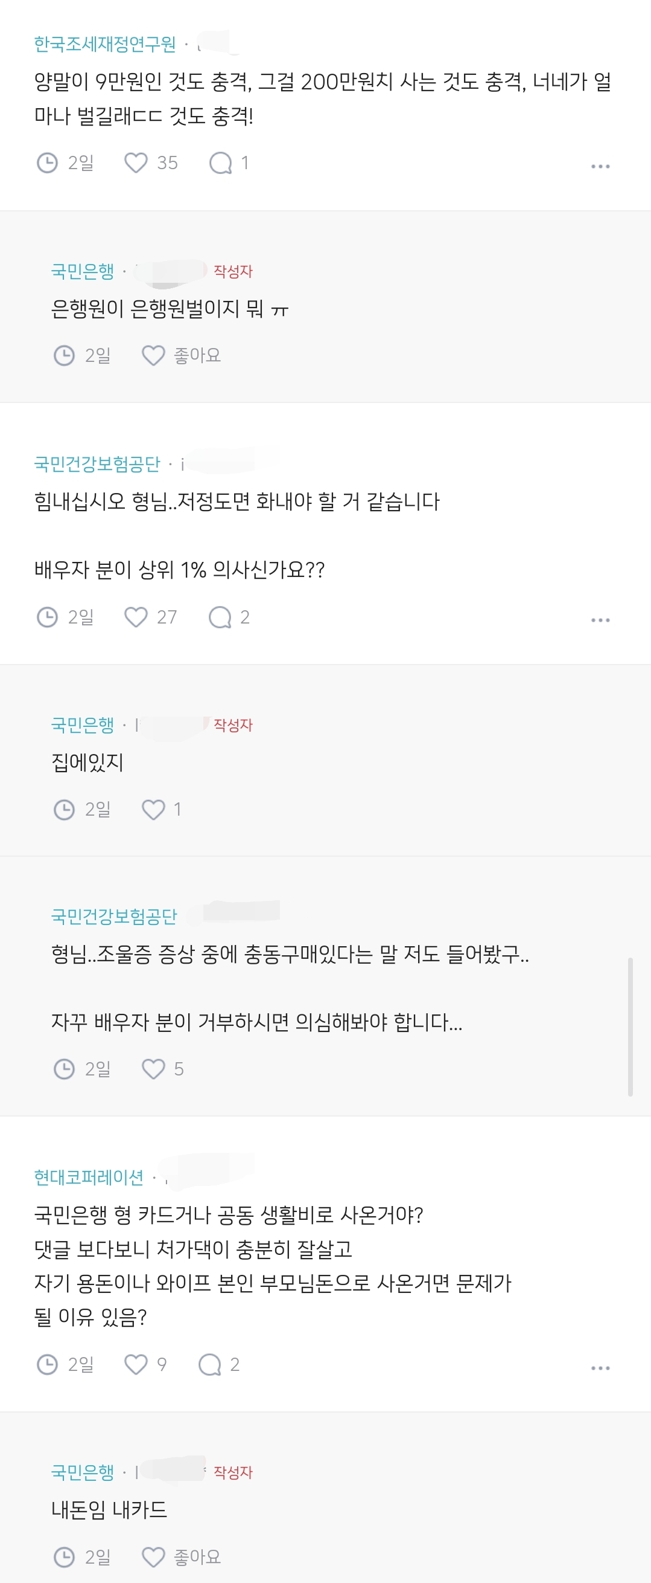Open more options for 한국조세재정연구원 comment
Image resolution: width=651 pixels, height=1583 pixels.
(x=600, y=167)
